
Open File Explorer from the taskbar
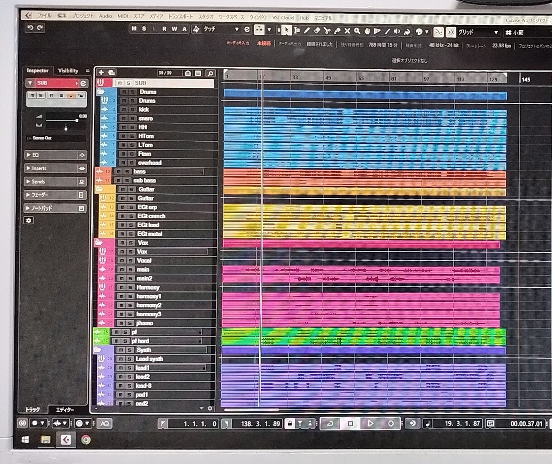(46, 440)
